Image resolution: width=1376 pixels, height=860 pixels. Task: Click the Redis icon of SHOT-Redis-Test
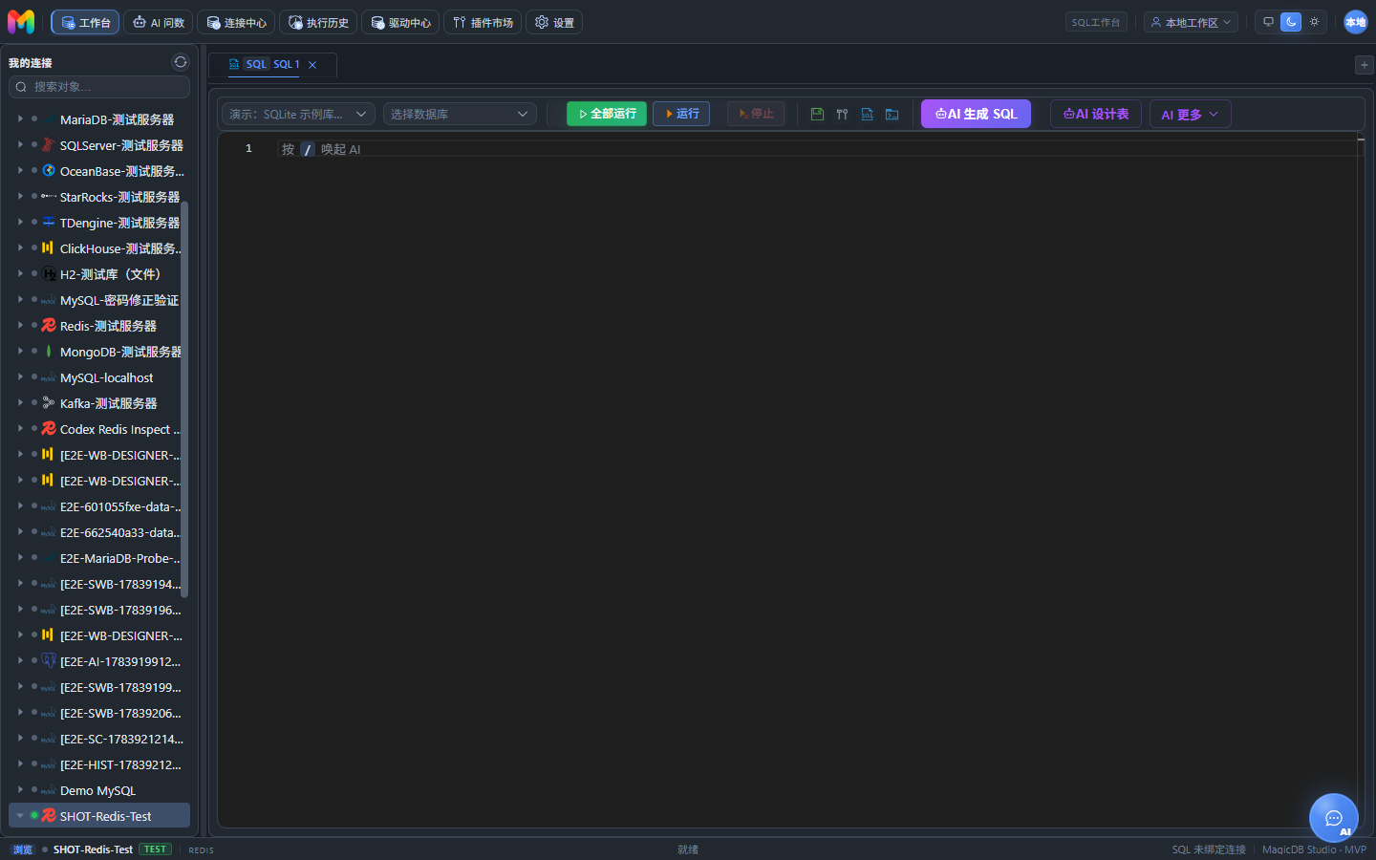(49, 815)
